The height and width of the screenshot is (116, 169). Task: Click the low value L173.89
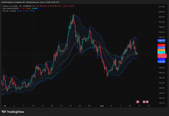click(51, 6)
